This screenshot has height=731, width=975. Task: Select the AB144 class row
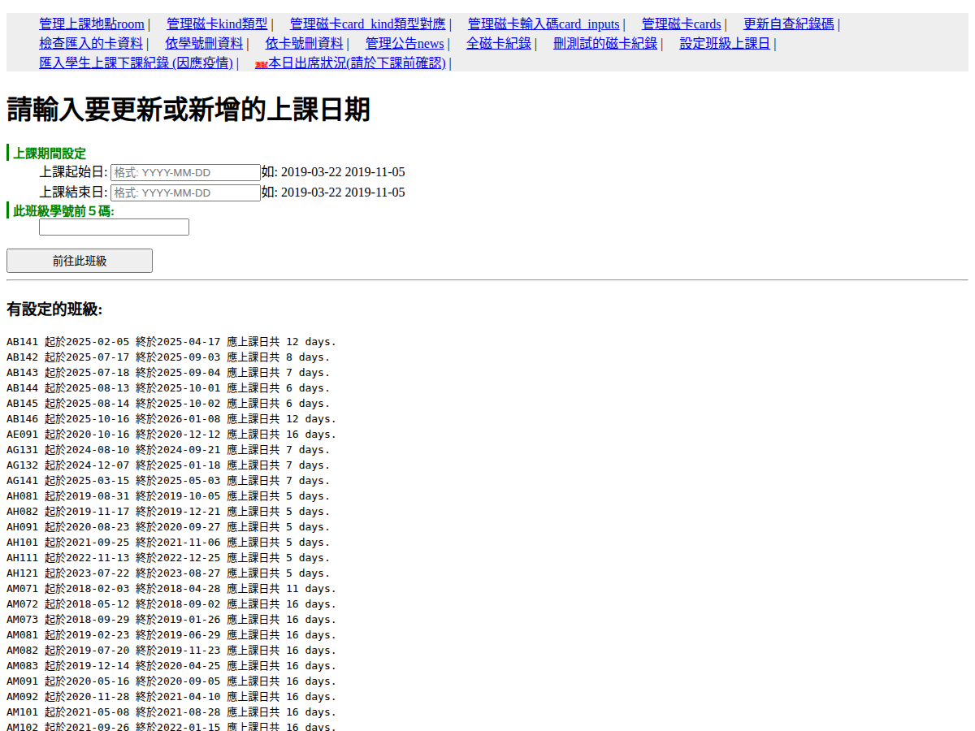(x=168, y=388)
